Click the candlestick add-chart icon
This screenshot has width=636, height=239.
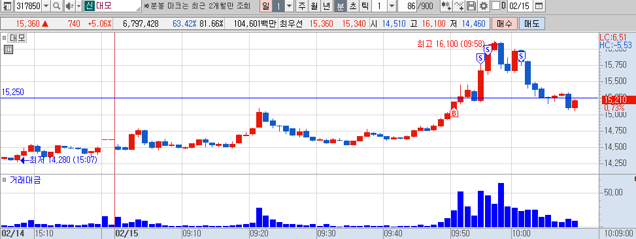(446, 6)
